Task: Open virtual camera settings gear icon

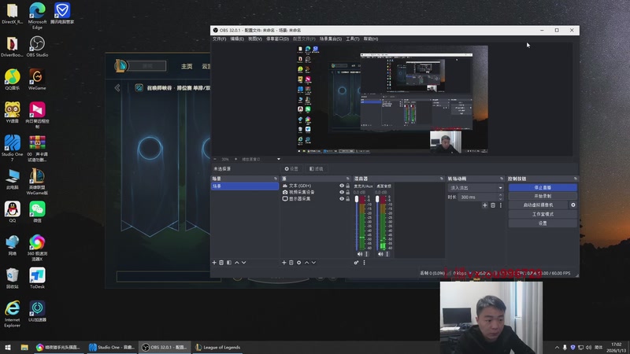Action: [573, 205]
